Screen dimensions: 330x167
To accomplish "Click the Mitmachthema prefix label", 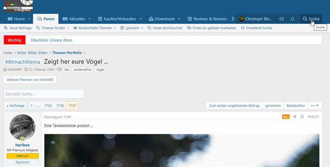I will [x=23, y=62].
